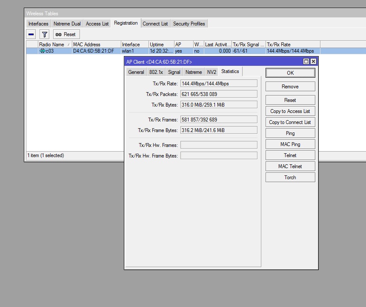
Task: Open the Nstreme Dual tab
Action: point(67,24)
